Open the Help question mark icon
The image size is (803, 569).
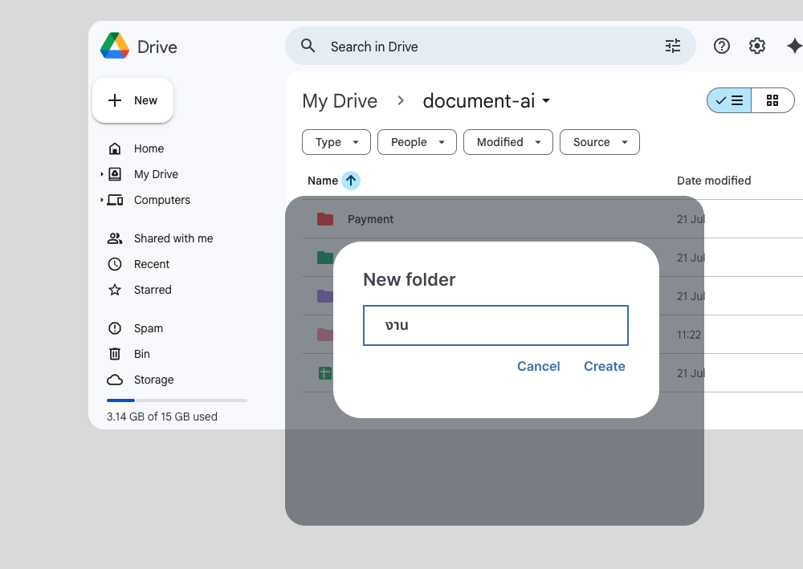(x=722, y=47)
